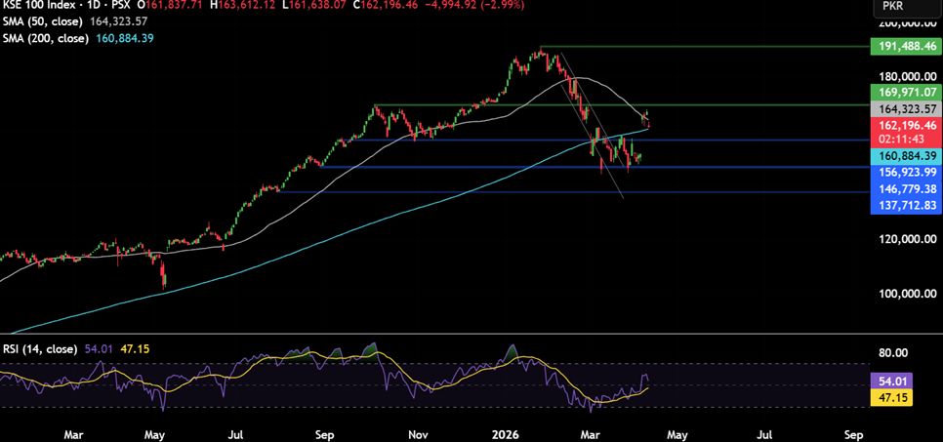
Task: Click the red 162,196.46 current price label
Action: [905, 126]
